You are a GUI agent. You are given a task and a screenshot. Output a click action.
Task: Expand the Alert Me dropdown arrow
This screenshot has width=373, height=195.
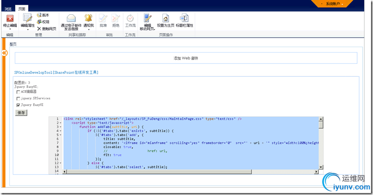point(89,29)
